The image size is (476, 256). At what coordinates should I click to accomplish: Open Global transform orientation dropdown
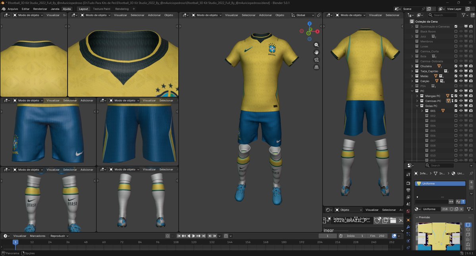(x=303, y=15)
